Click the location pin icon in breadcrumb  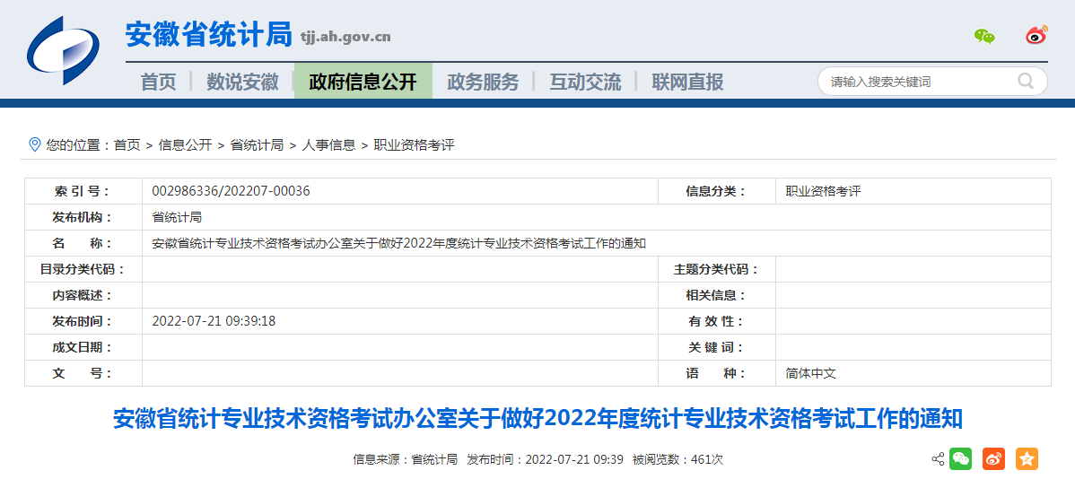click(x=35, y=144)
